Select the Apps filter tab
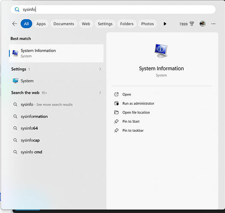The width and height of the screenshot is (225, 213). [41, 24]
